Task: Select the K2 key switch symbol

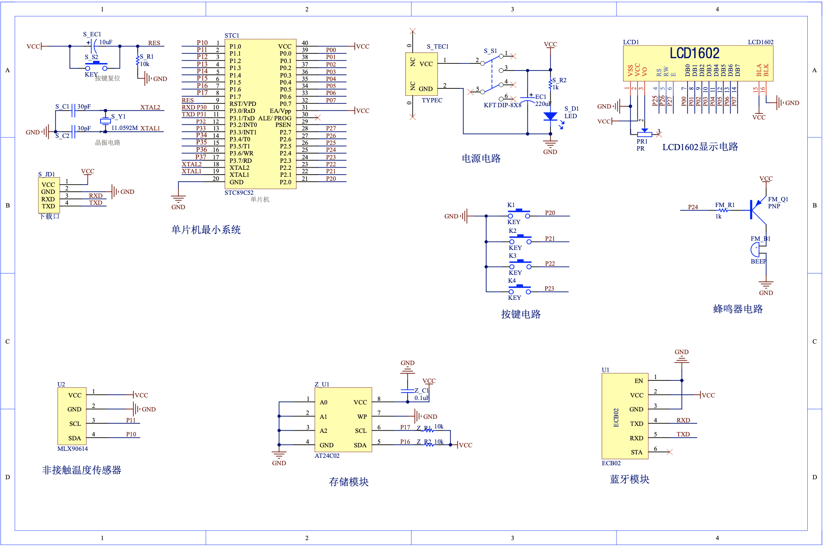Action: tap(520, 239)
